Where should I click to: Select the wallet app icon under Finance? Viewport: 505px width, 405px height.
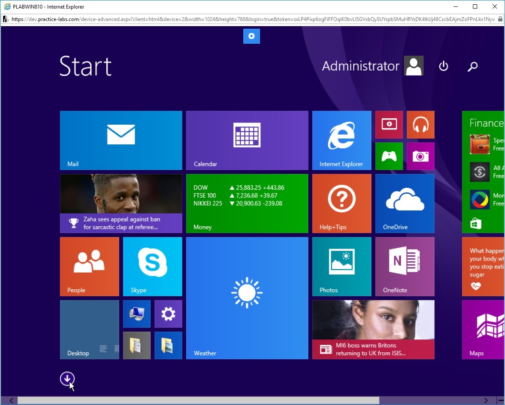(480, 144)
